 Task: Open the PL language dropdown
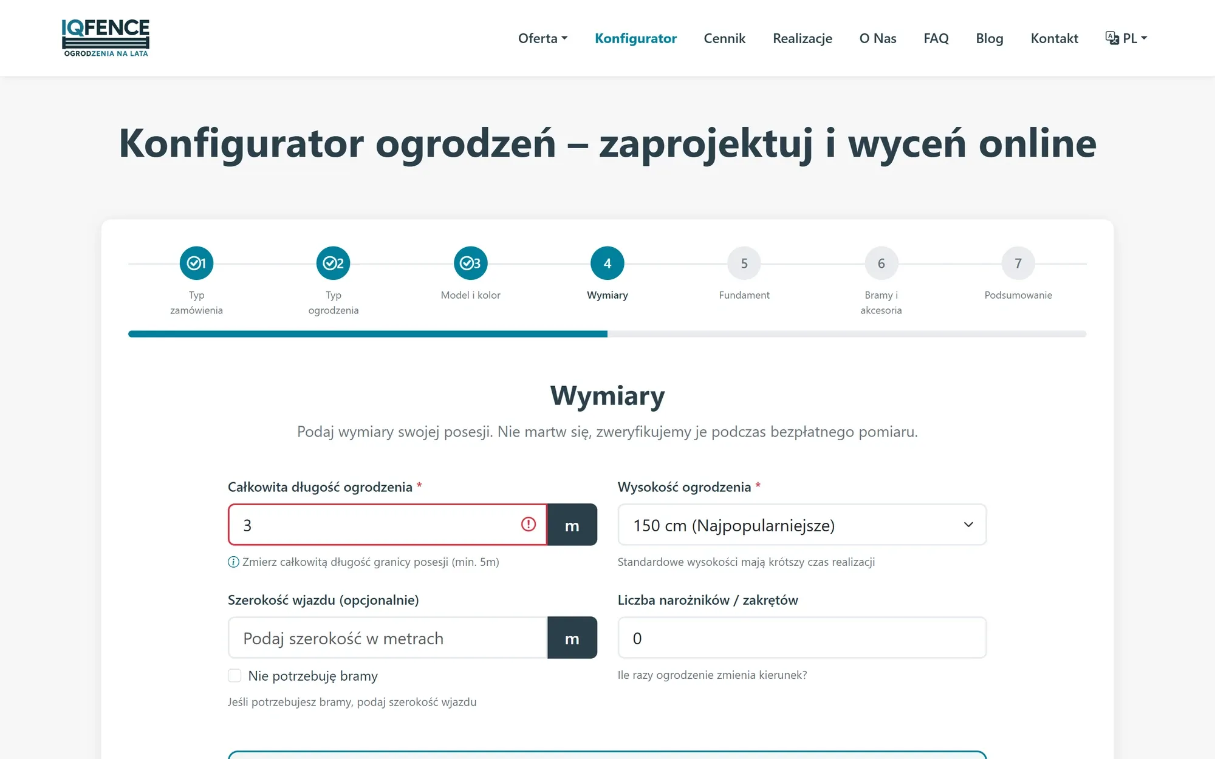coord(1126,38)
